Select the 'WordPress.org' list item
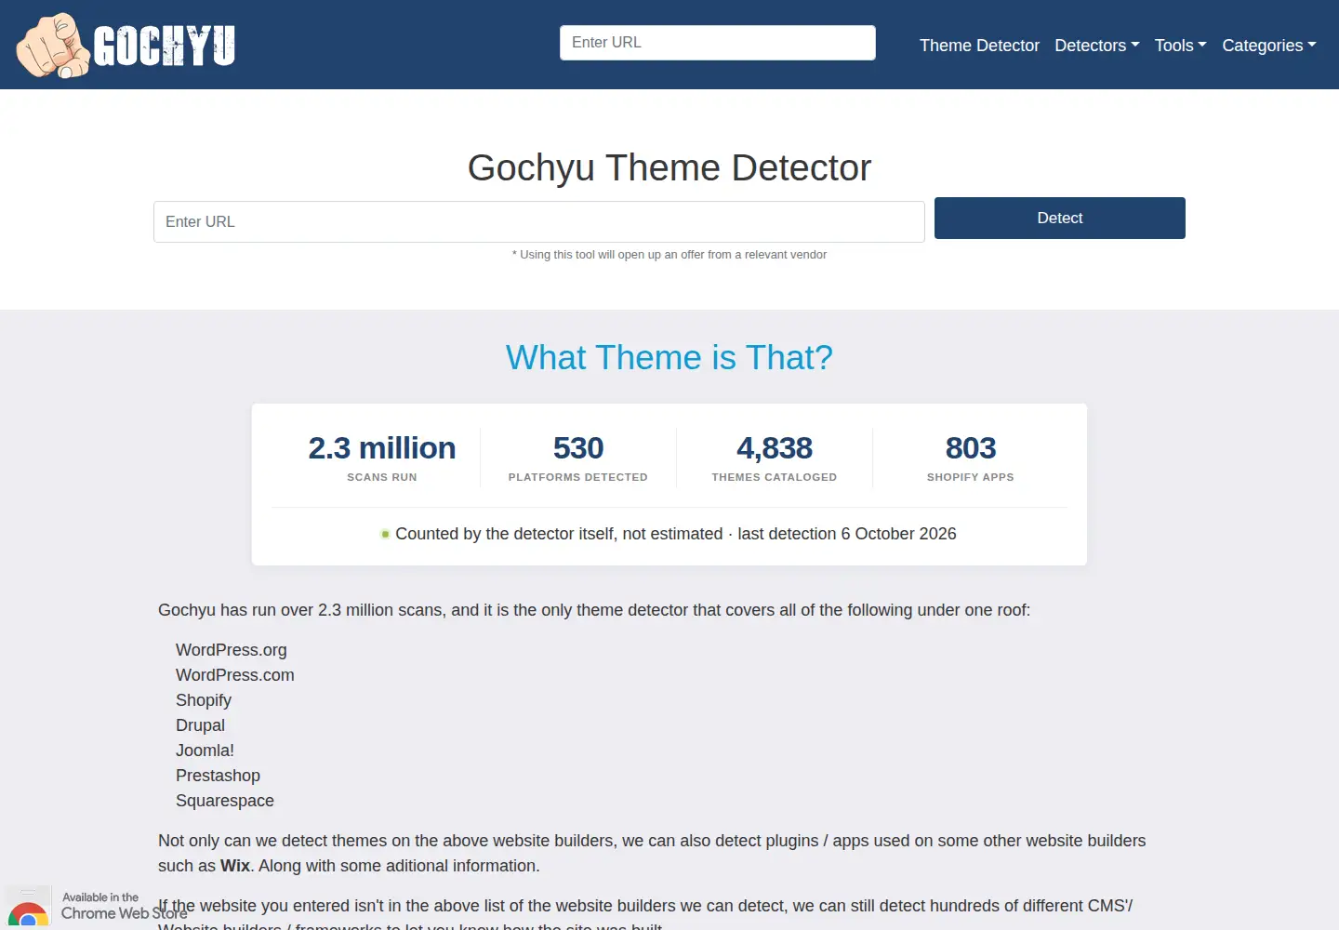Image resolution: width=1339 pixels, height=930 pixels. (x=232, y=650)
